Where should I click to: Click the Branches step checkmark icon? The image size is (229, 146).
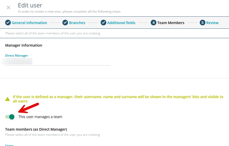coord(65,23)
